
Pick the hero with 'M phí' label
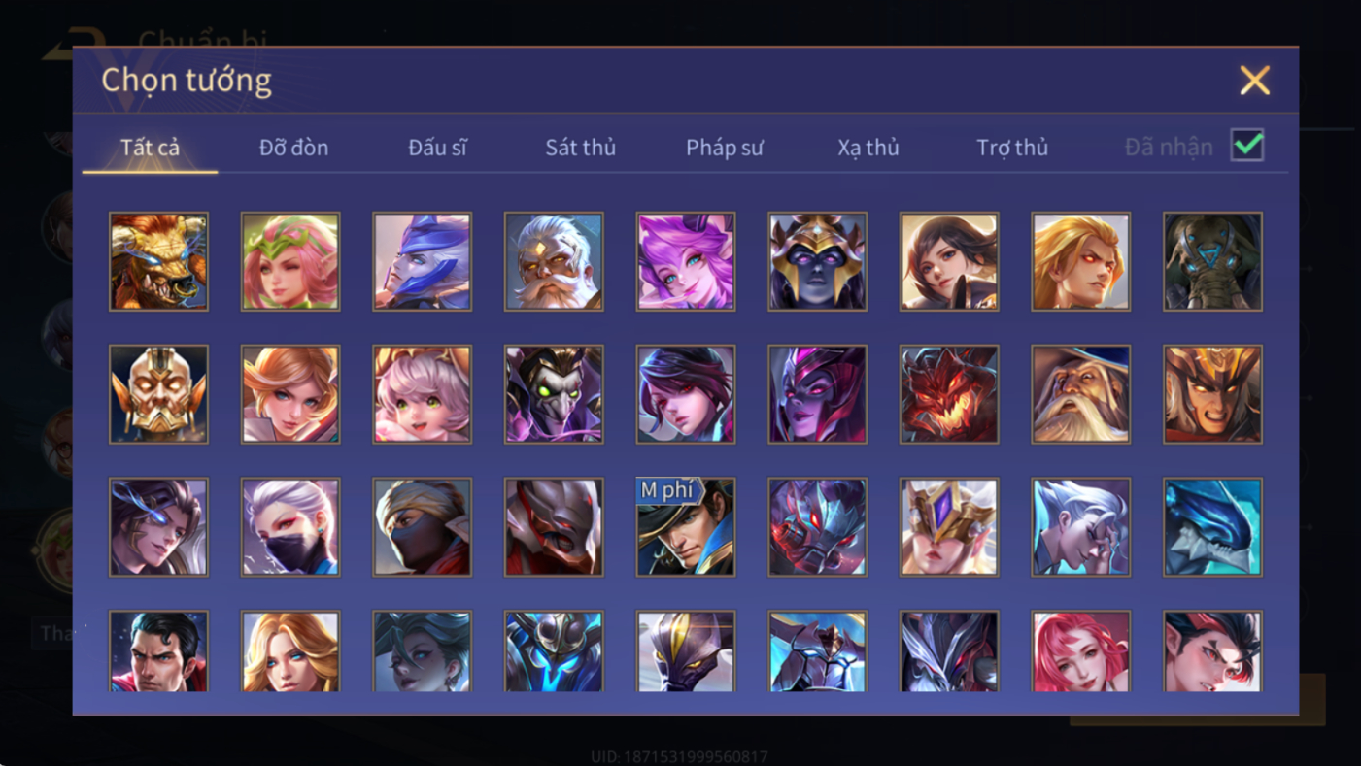tap(686, 527)
